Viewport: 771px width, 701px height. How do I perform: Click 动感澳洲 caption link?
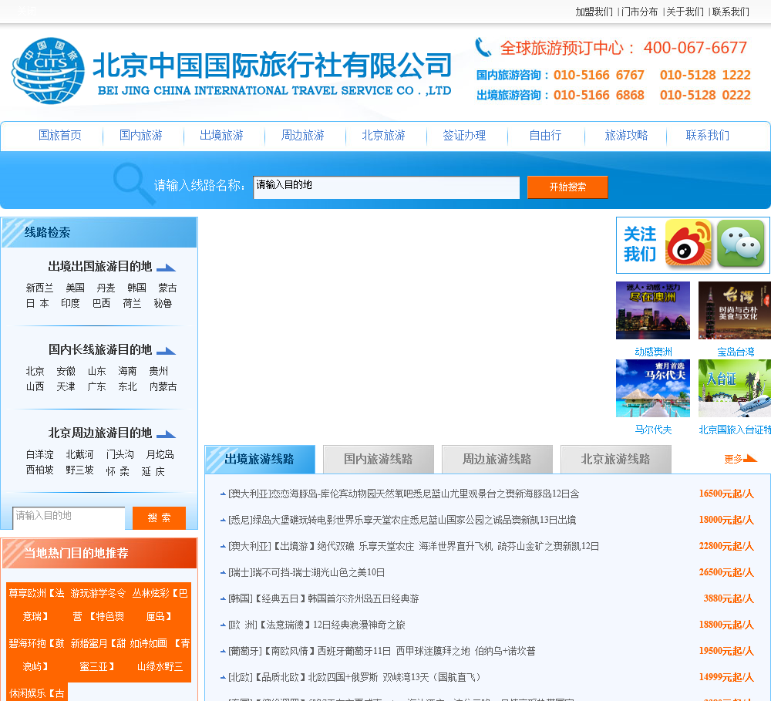[653, 352]
